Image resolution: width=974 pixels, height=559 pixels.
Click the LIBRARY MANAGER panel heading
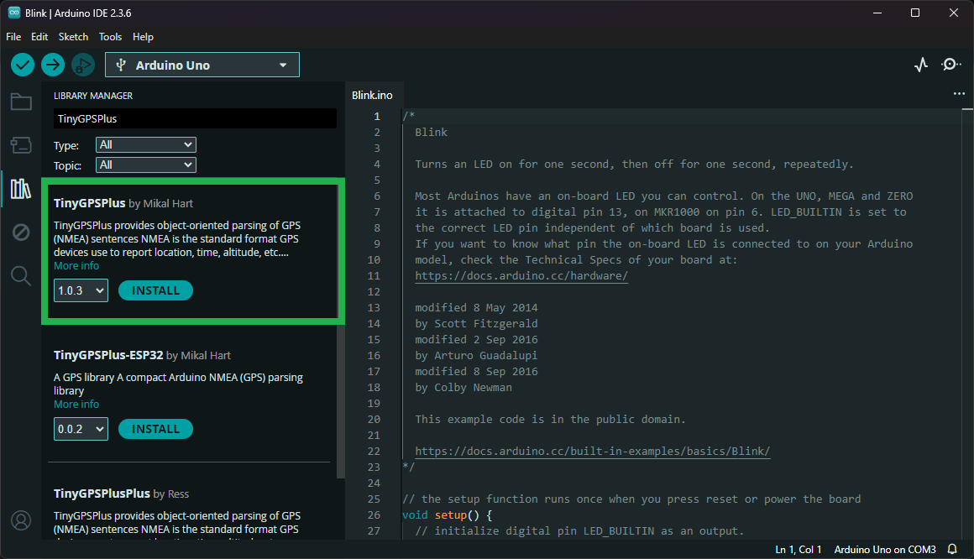point(93,96)
